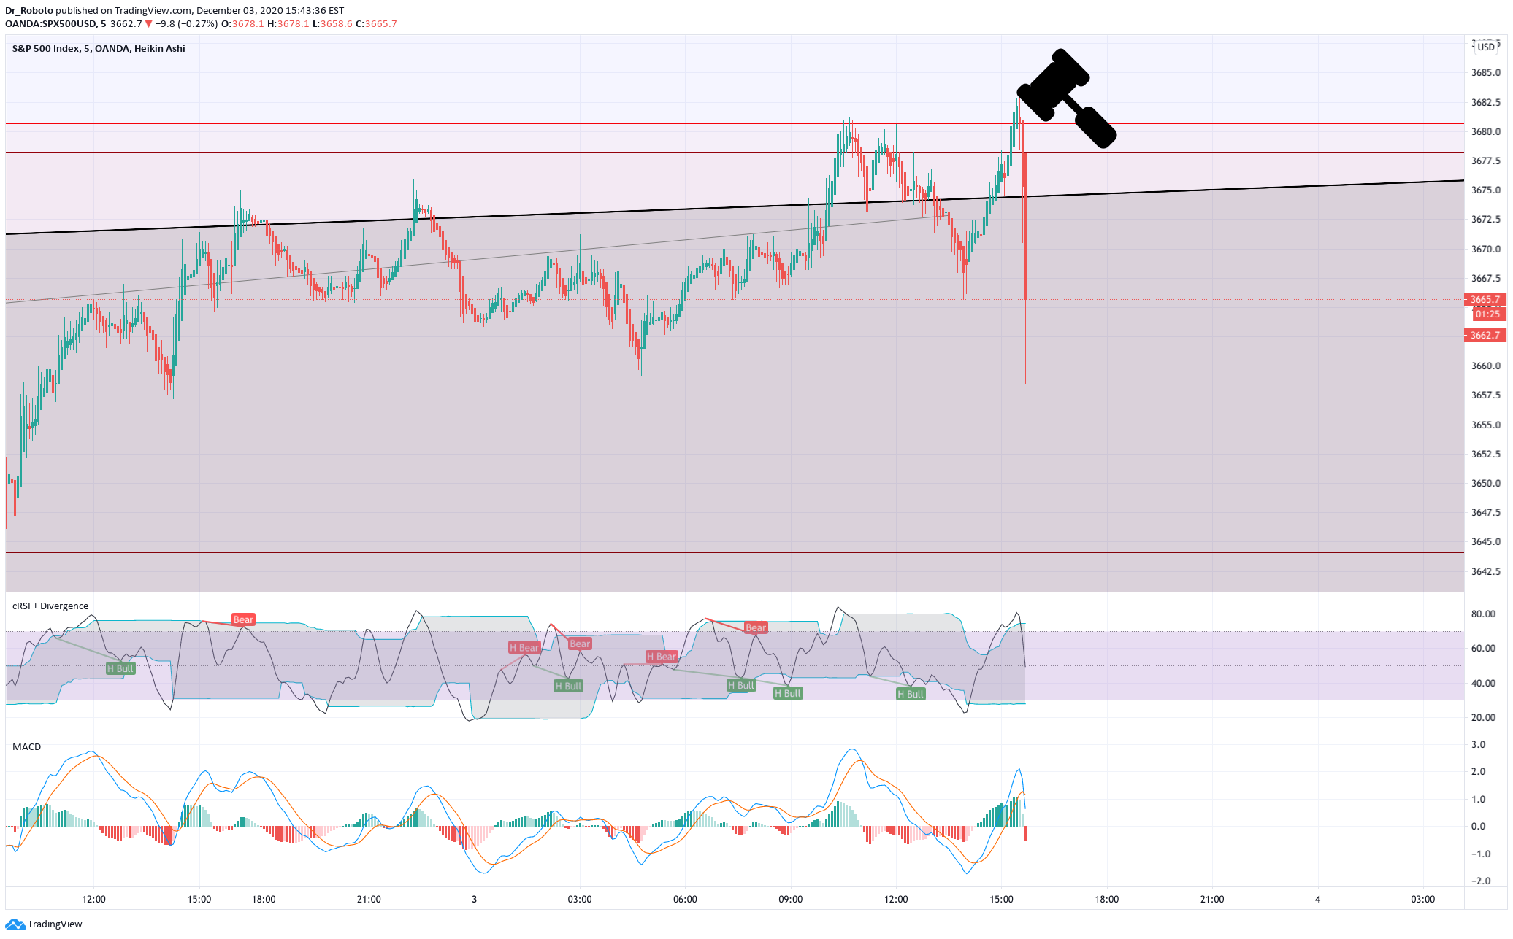1513x939 pixels.
Task: Click the Dr_Roboto author name
Action: click(x=28, y=10)
